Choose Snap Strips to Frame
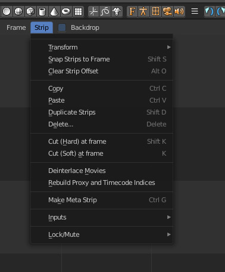 click(x=102, y=59)
